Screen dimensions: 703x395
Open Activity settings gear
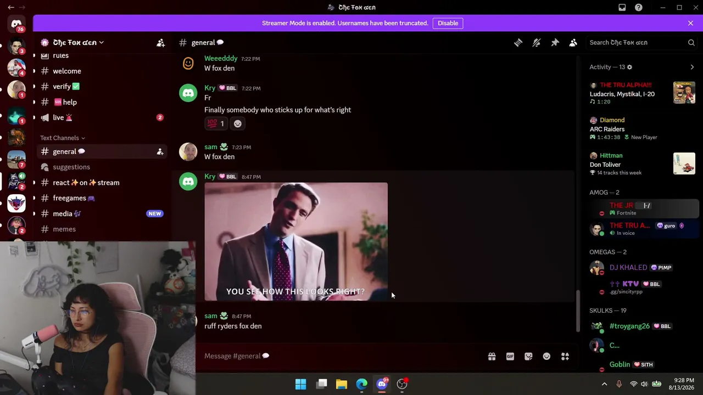tap(629, 67)
